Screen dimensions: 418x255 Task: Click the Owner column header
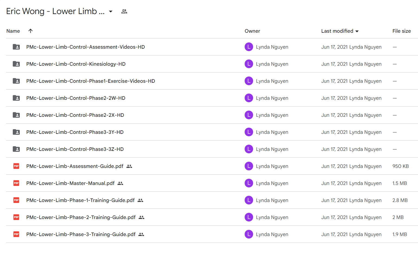[252, 31]
